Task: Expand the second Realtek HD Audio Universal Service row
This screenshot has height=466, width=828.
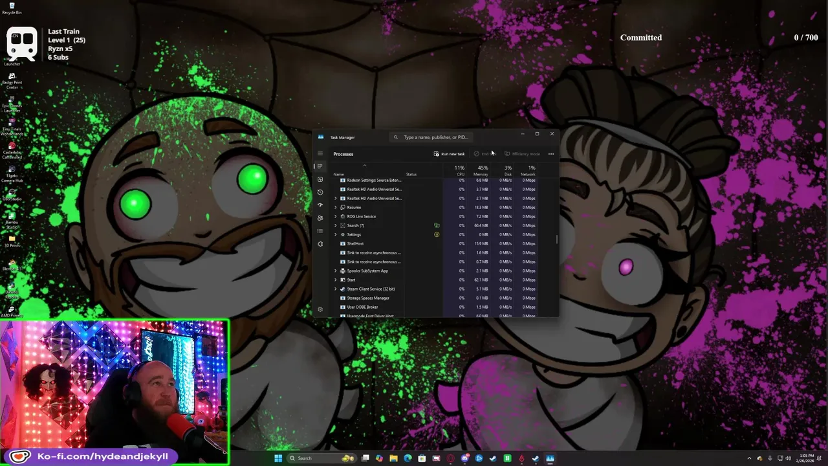Action: (336, 199)
